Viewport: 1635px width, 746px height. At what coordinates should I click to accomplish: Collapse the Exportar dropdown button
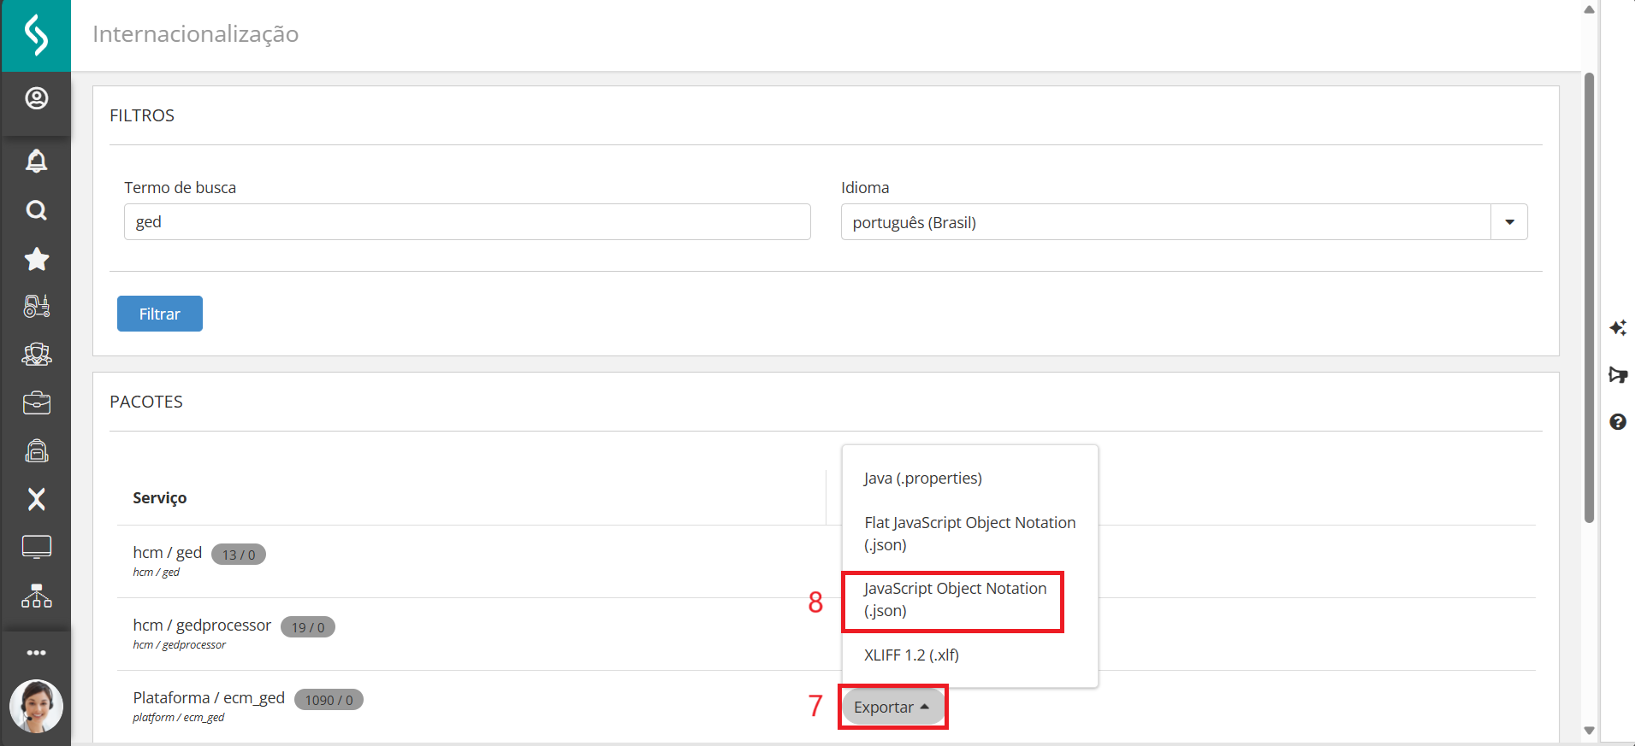tap(892, 707)
